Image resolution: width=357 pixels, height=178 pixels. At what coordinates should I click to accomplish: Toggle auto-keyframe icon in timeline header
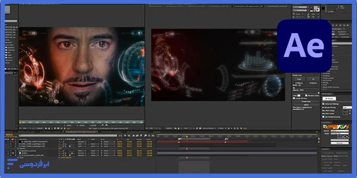[x=149, y=135]
